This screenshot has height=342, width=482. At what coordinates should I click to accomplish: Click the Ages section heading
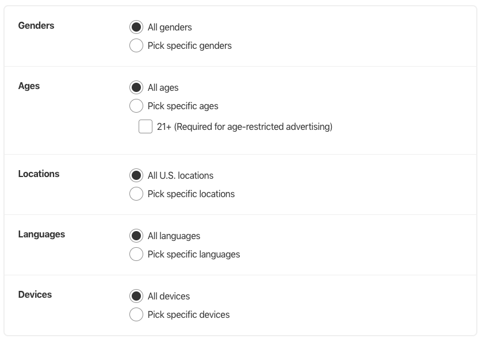pyautogui.click(x=29, y=86)
